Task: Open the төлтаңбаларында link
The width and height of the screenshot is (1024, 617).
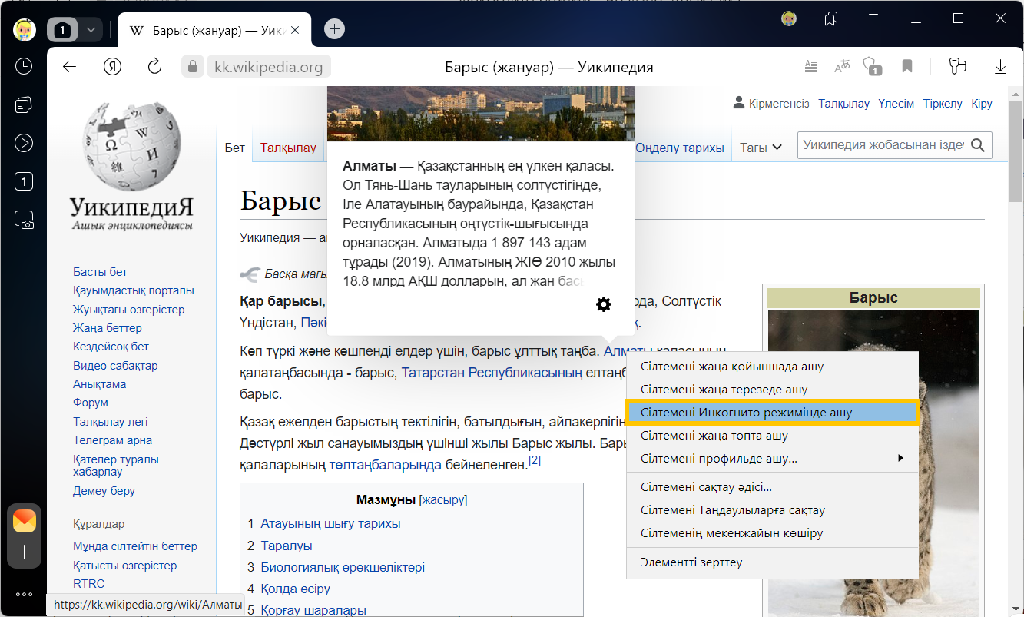Action: pyautogui.click(x=386, y=465)
